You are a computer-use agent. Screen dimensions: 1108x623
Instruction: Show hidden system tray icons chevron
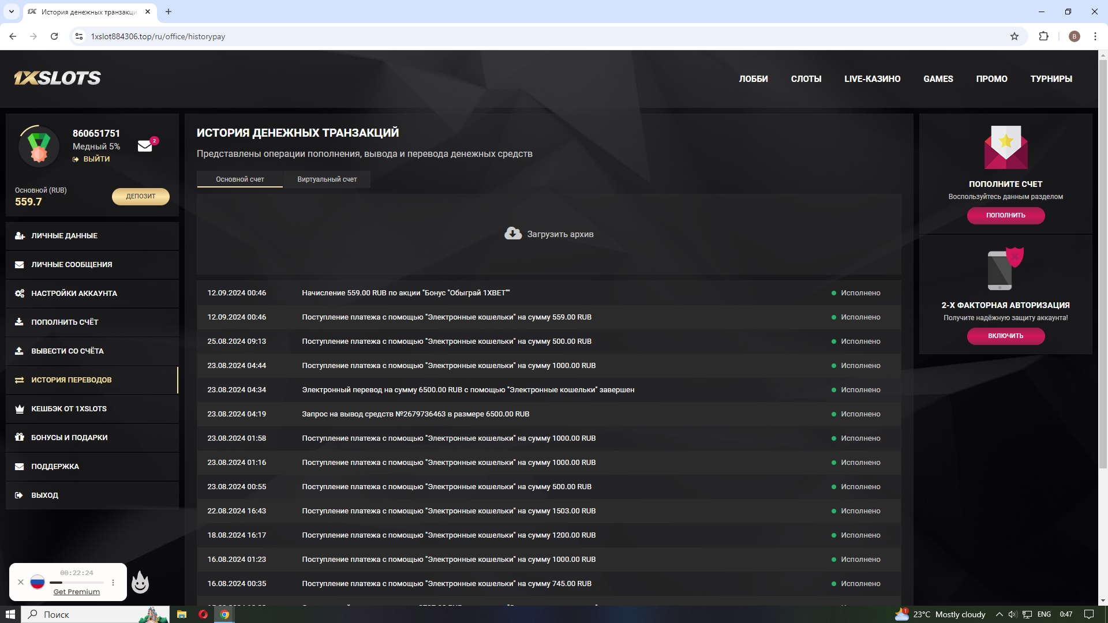pos(999,614)
